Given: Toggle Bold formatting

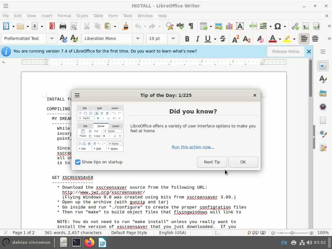Looking at the screenshot, I should (187, 39).
